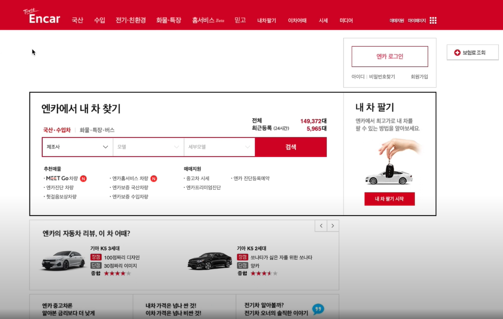
Task: Open the grid menu icon in header
Action: [x=433, y=20]
